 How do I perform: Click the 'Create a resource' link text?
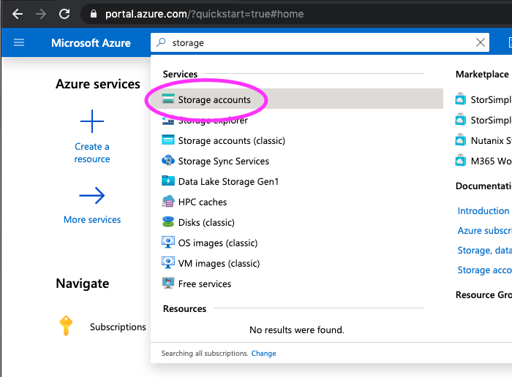[x=92, y=153]
